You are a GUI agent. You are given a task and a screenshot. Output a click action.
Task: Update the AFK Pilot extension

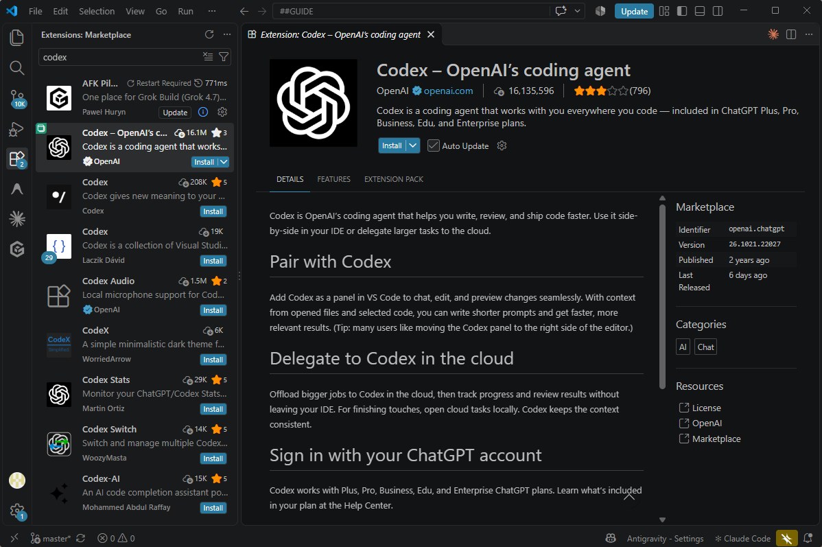pos(174,113)
